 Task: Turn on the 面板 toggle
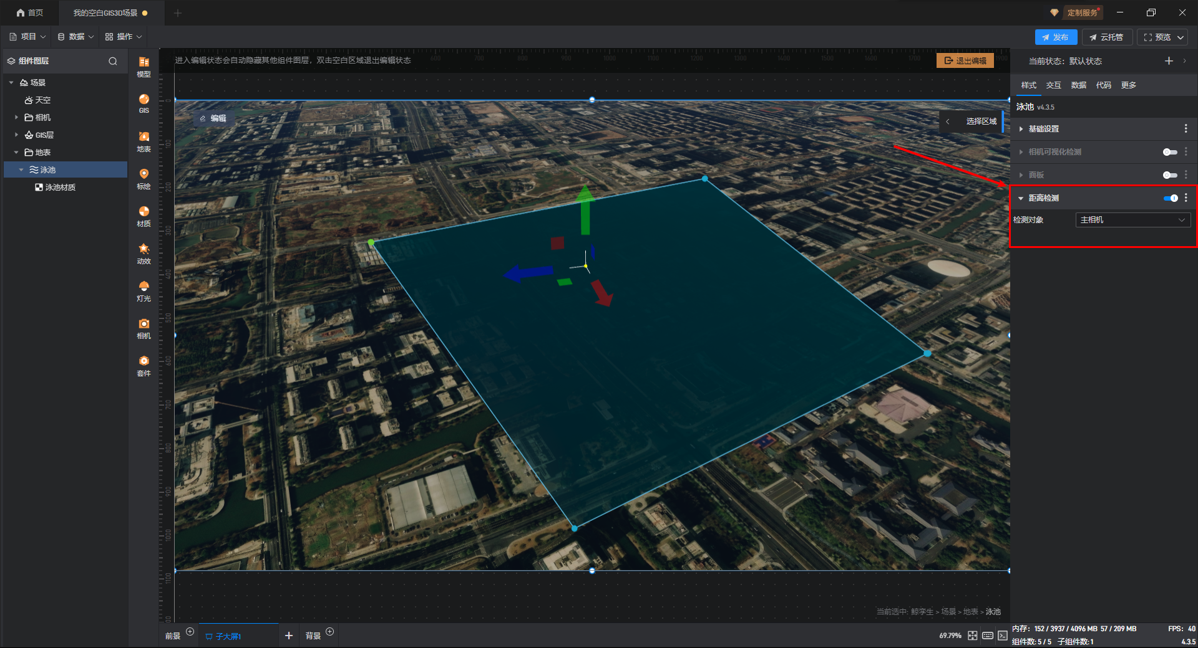coord(1170,175)
